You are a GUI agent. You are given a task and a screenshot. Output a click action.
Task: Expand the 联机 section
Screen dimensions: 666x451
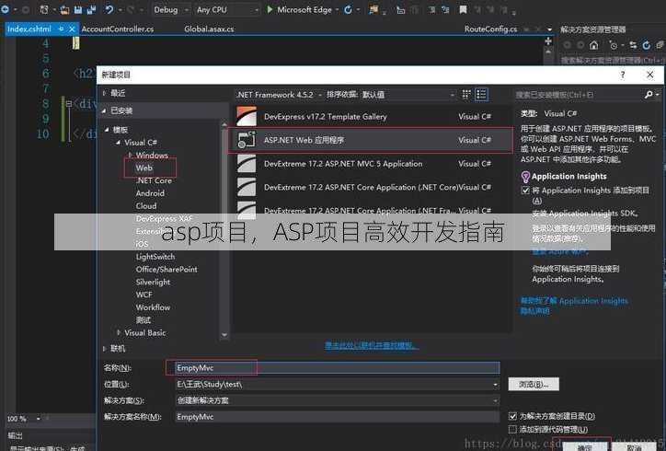pyautogui.click(x=104, y=349)
